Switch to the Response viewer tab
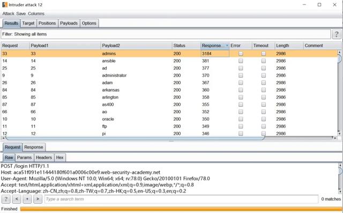This screenshot has width=343, height=213. [x=34, y=147]
